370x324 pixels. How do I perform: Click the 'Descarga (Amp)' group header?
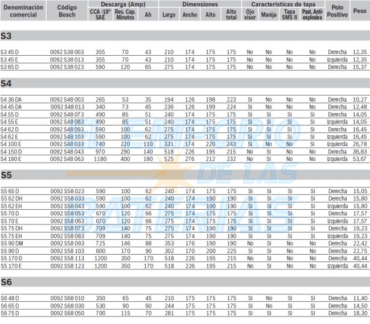click(x=123, y=4)
